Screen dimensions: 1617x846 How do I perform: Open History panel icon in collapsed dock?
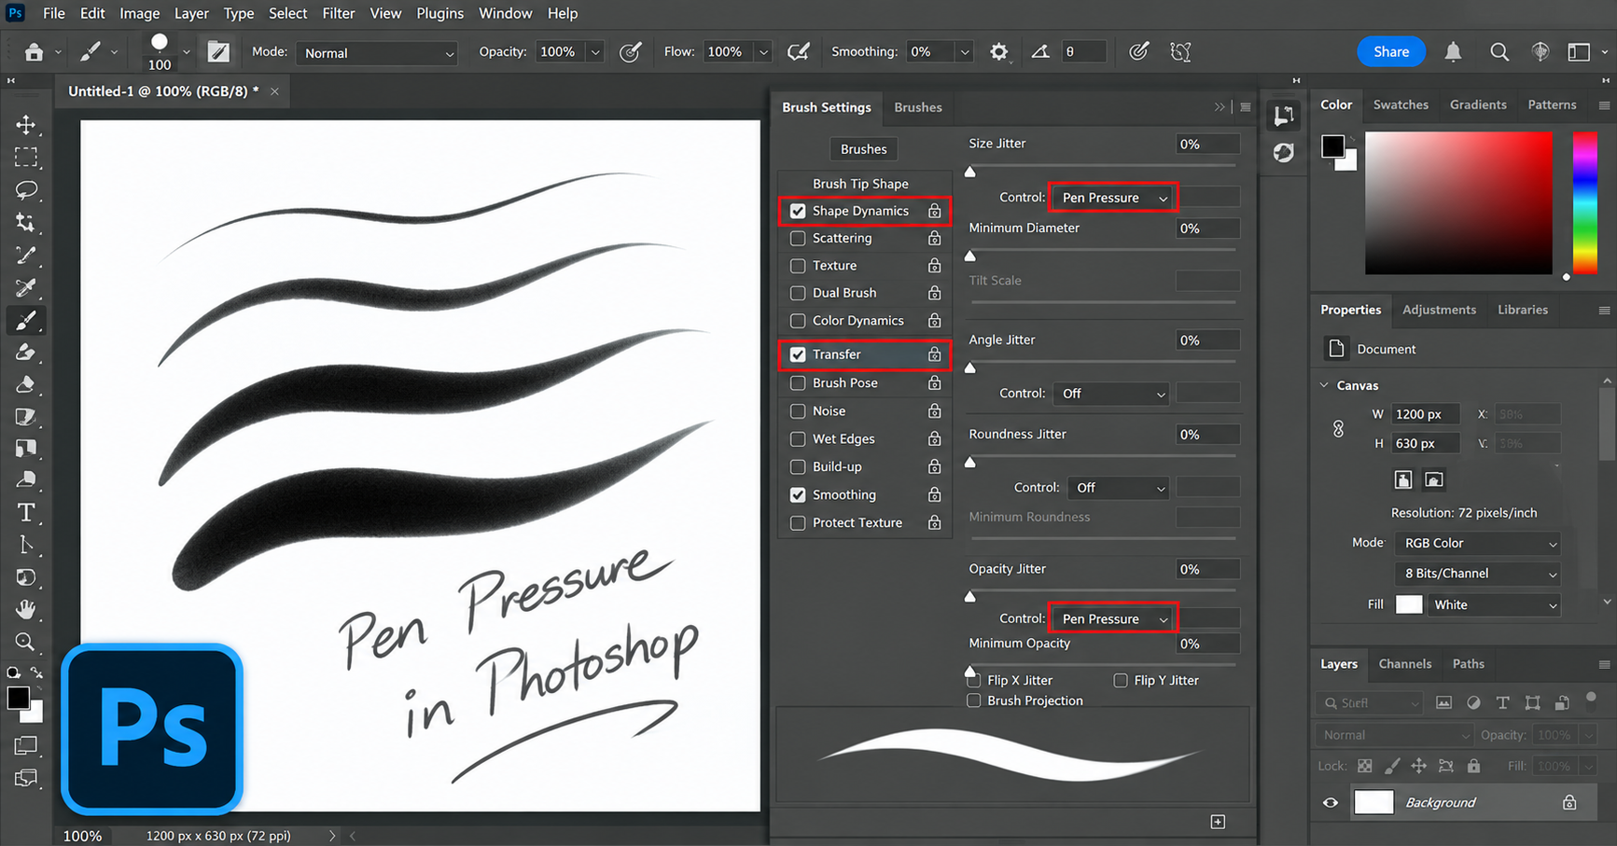tap(1284, 115)
